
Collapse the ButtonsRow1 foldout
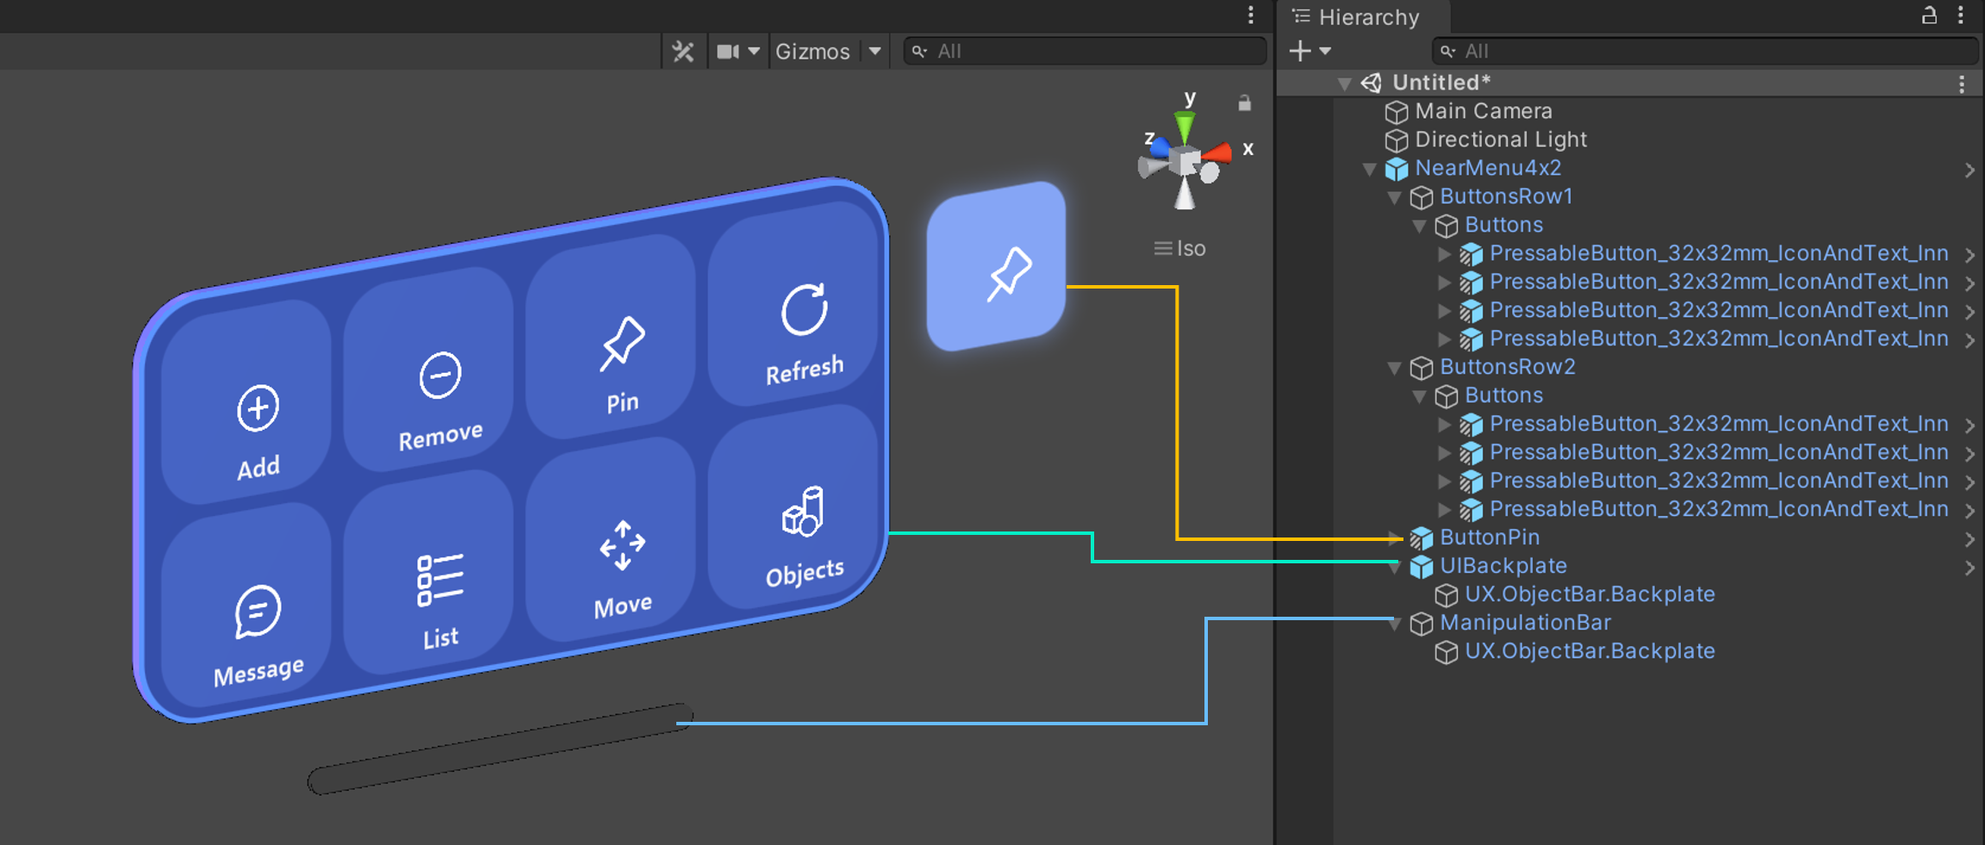1394,197
